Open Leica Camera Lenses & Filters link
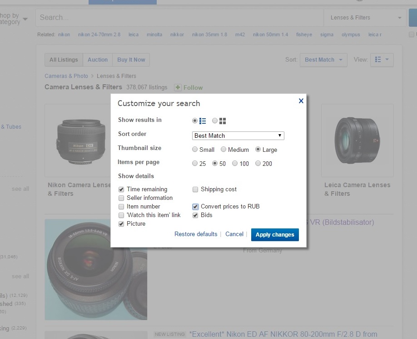This screenshot has height=339, width=417. [x=357, y=189]
